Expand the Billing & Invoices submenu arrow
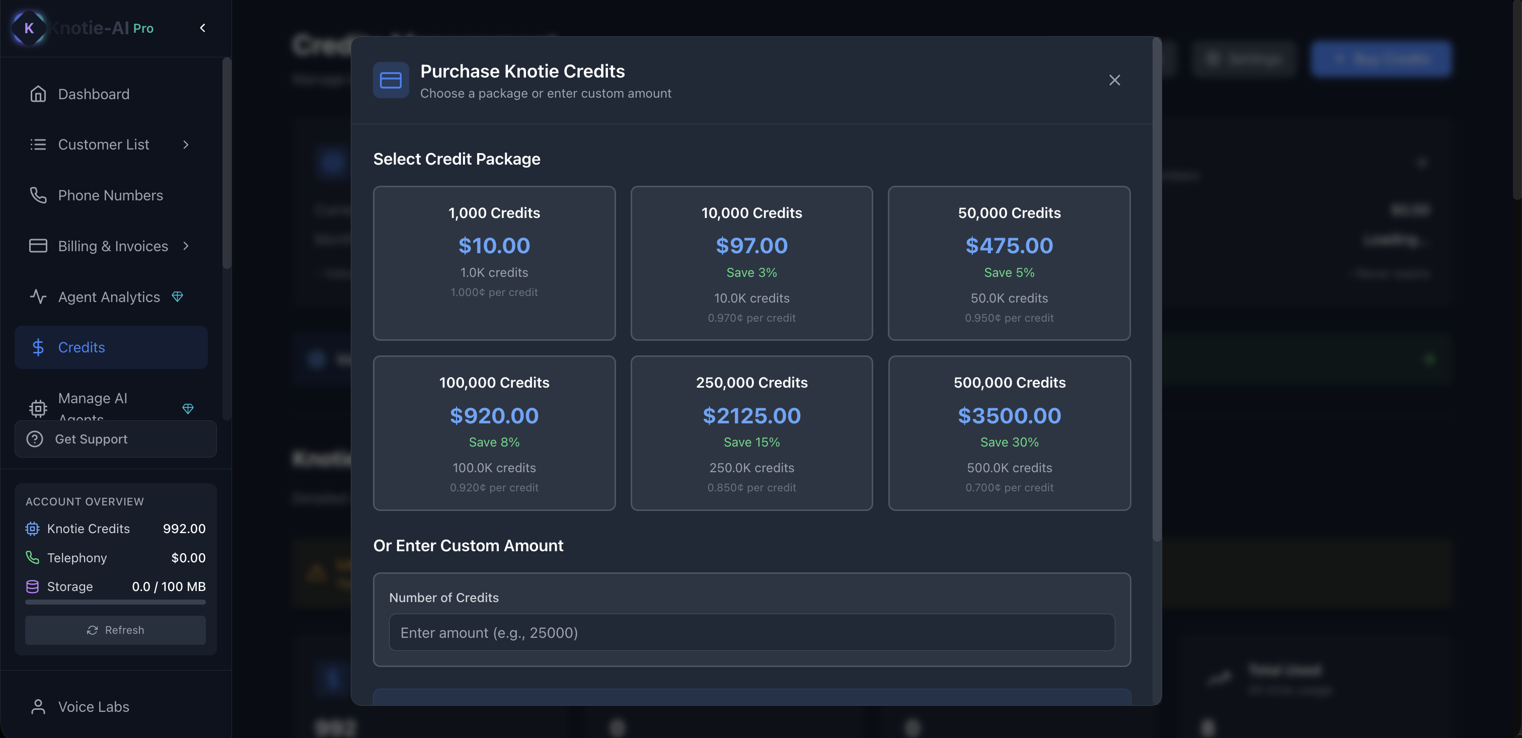Viewport: 1522px width, 738px height. (186, 246)
